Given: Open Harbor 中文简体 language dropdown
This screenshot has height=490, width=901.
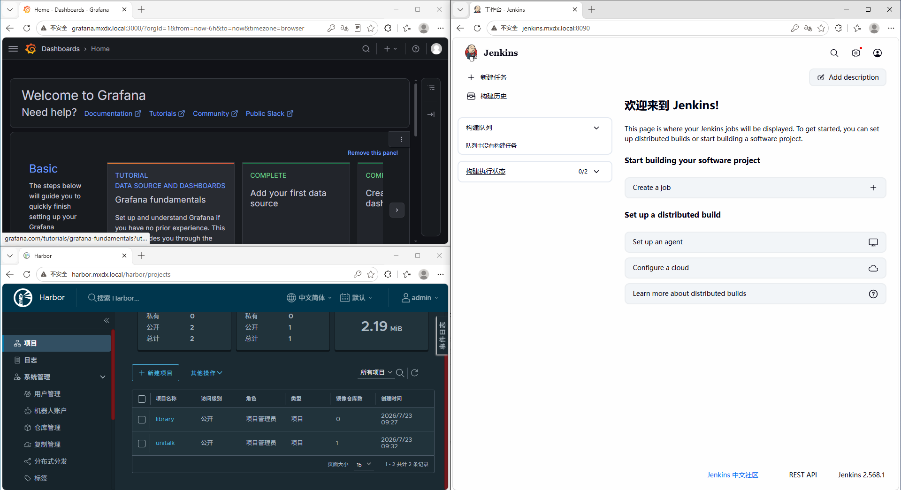Looking at the screenshot, I should (x=309, y=298).
